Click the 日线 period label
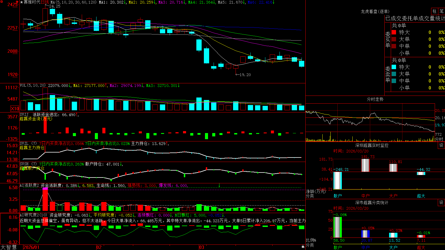The image size is (445, 250). (x=45, y=2)
